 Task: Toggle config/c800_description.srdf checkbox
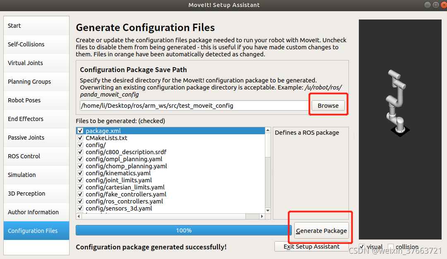(80, 152)
